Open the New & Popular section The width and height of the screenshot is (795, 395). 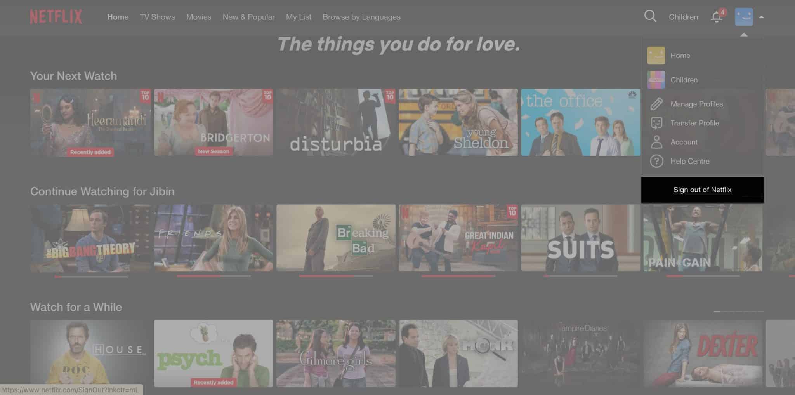249,17
